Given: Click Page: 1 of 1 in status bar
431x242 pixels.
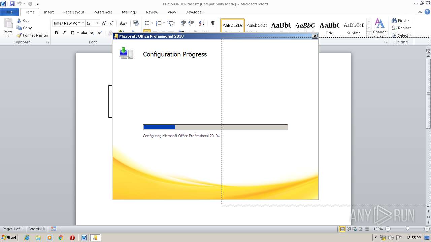Looking at the screenshot, I should (13, 229).
